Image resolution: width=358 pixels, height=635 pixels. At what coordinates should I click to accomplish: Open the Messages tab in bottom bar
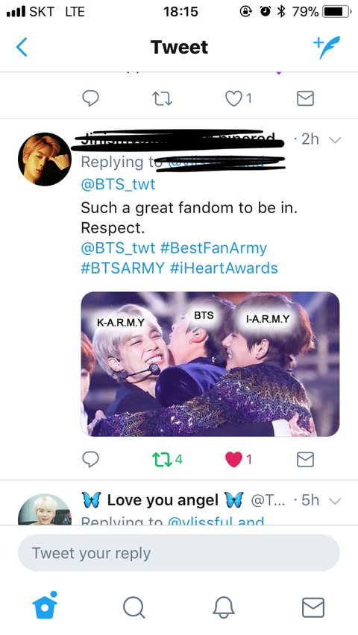pyautogui.click(x=313, y=607)
